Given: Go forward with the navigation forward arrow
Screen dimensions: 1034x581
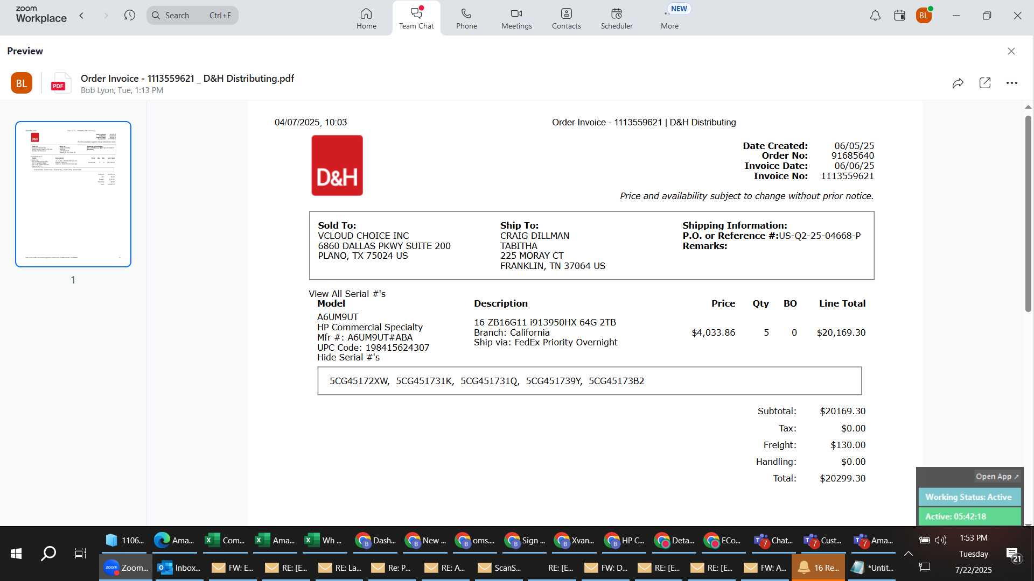Looking at the screenshot, I should coord(106,16).
